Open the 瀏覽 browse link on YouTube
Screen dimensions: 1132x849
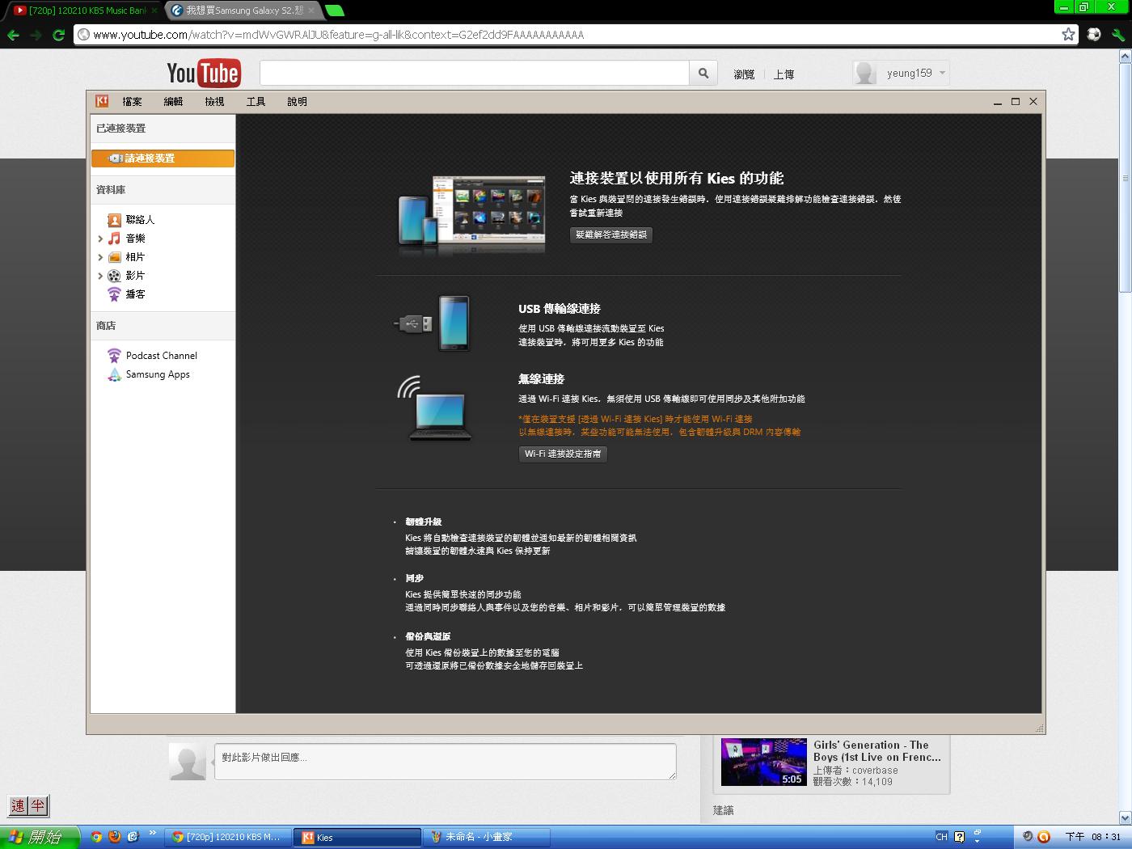pos(744,74)
